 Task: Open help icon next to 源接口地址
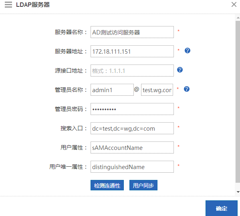tap(179, 70)
